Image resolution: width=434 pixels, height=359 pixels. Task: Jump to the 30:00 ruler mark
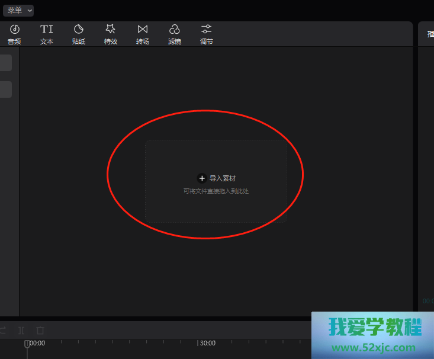coord(207,343)
